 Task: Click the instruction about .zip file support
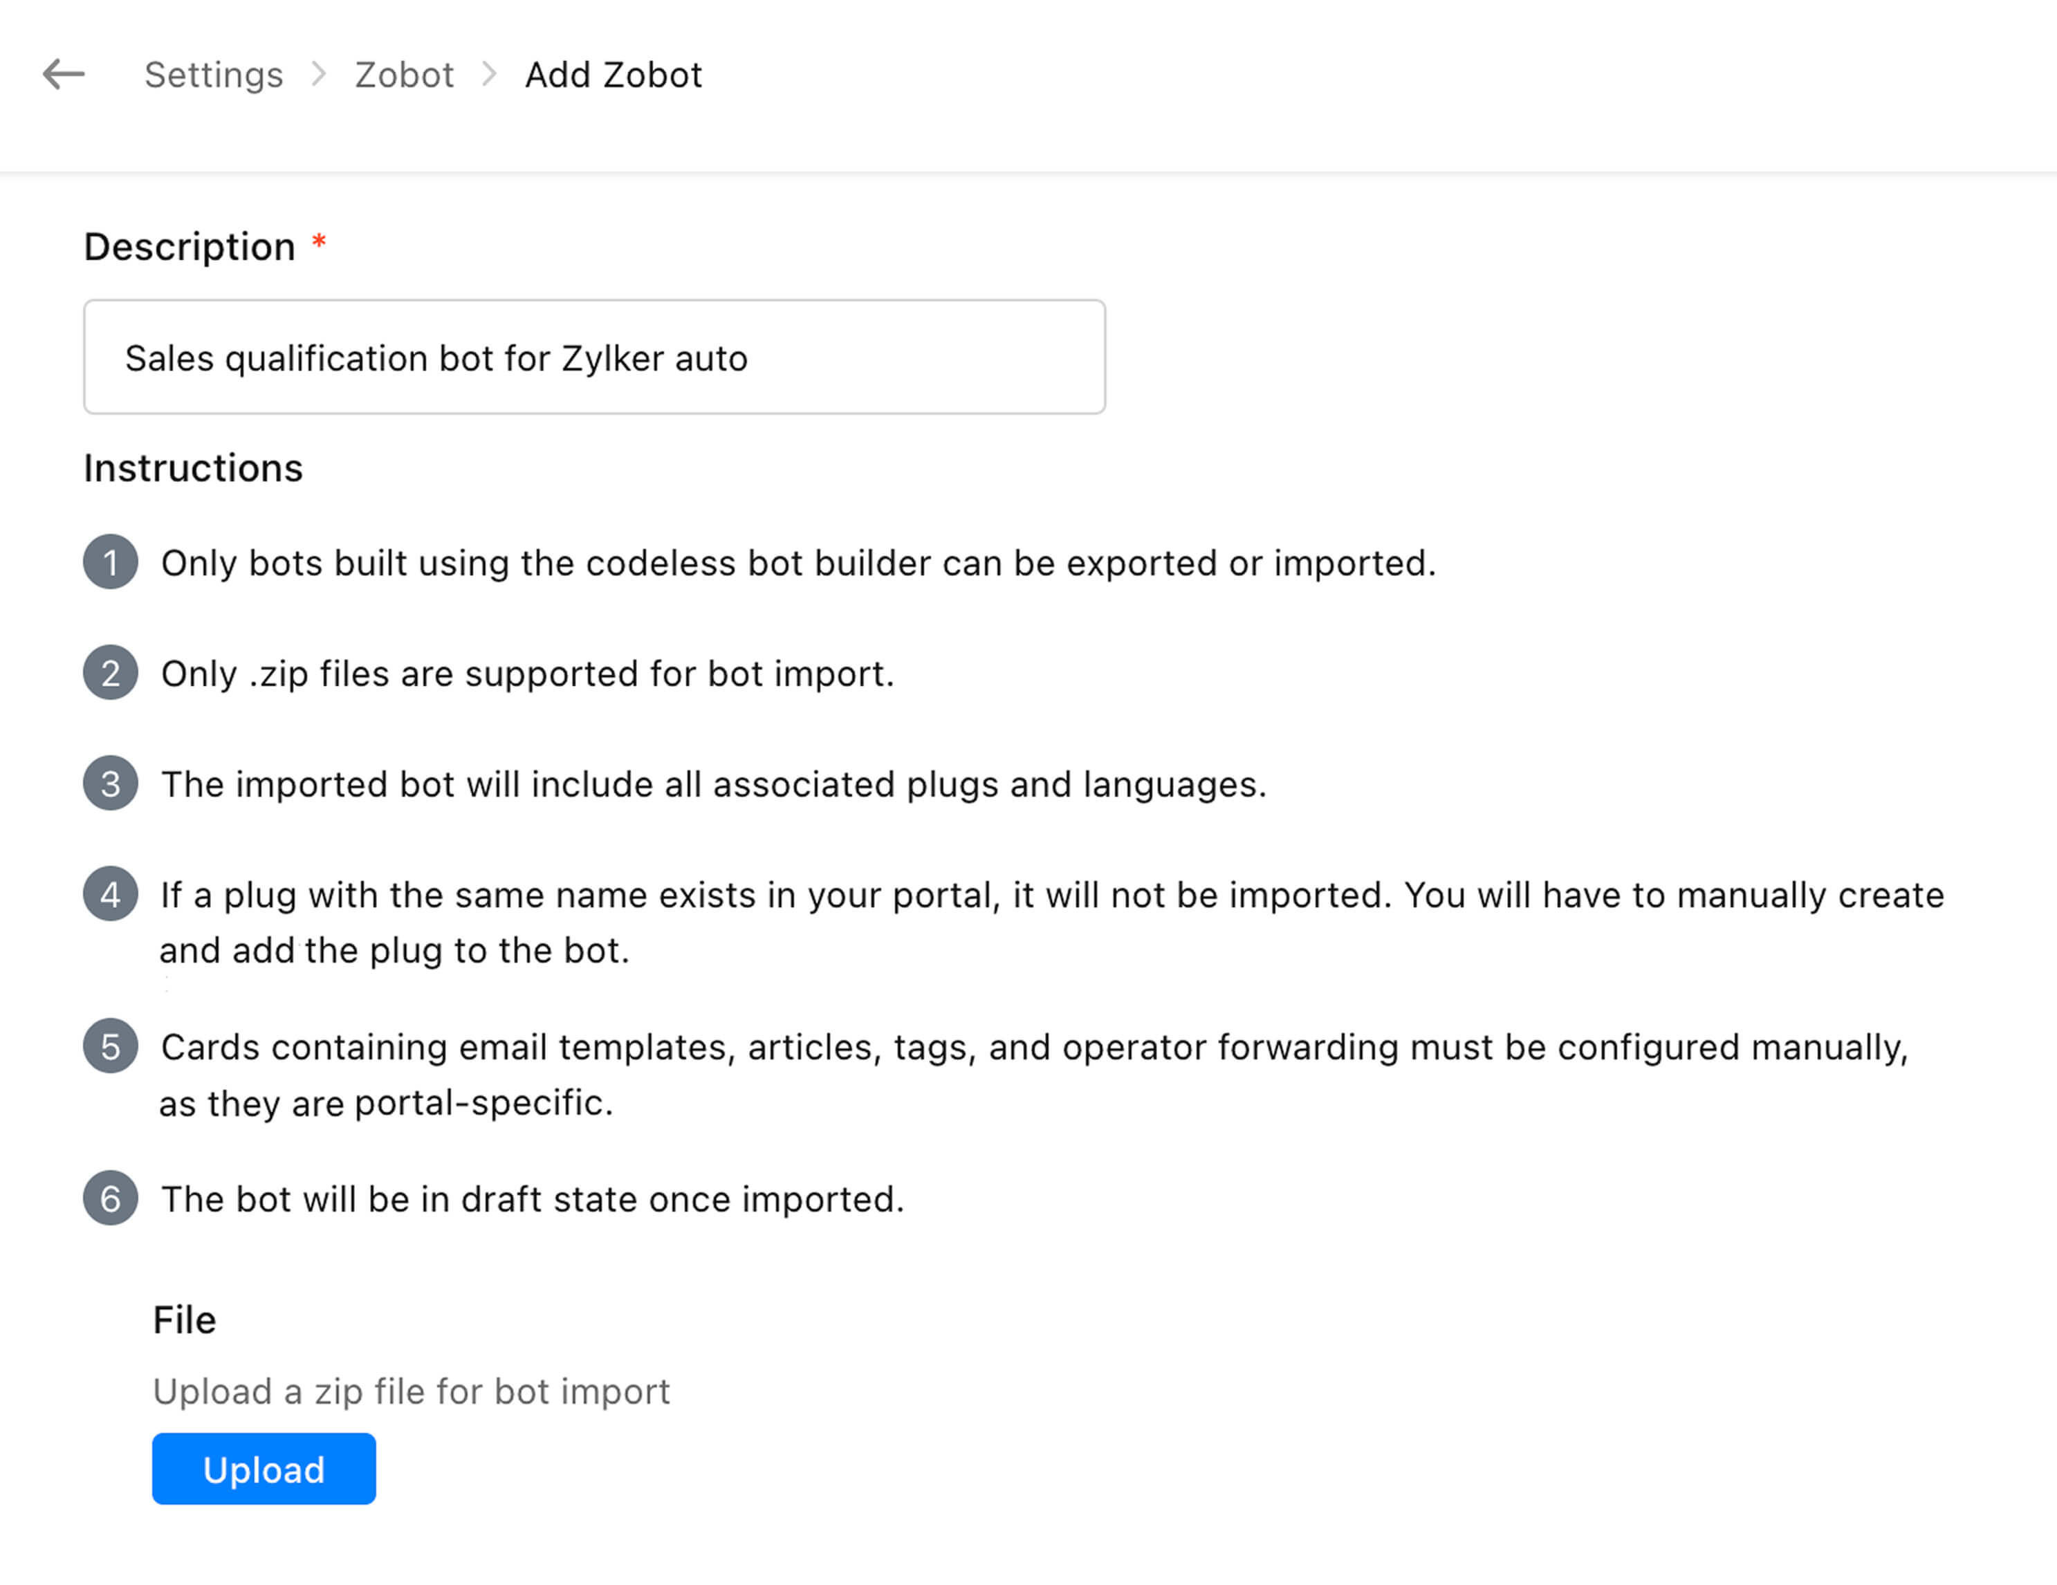tap(528, 674)
